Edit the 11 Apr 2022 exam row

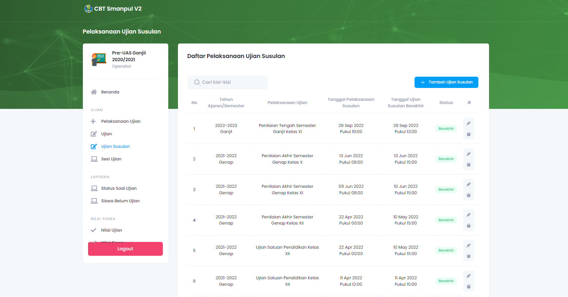[468, 276]
